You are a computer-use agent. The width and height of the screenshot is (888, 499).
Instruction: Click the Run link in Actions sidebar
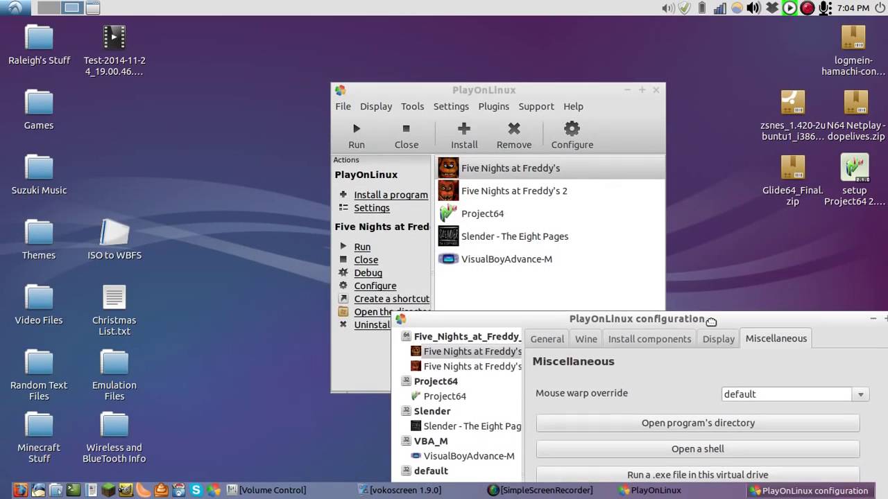362,247
